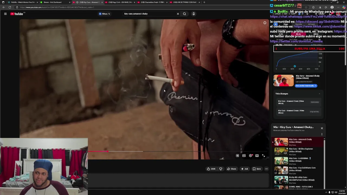
Task: Go to the YouTube home logo
Action: (x=17, y=14)
